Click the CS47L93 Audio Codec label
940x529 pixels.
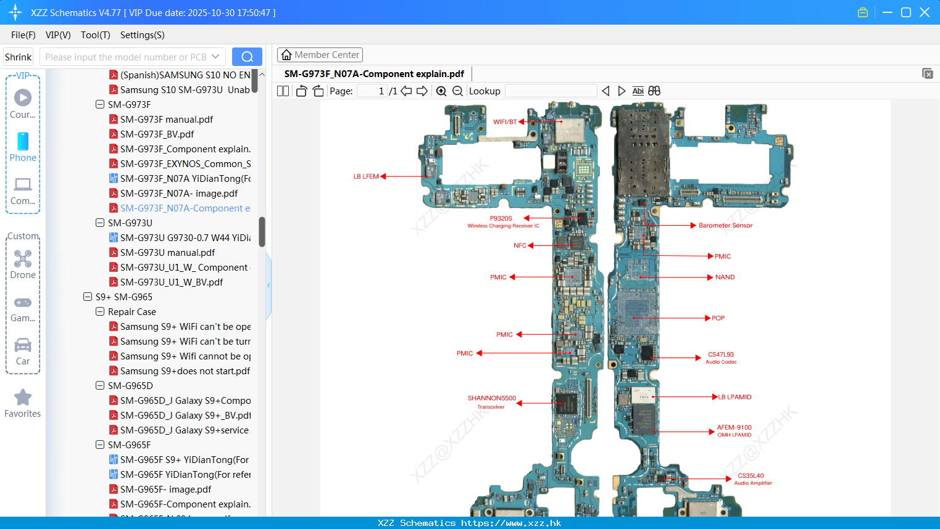(721, 358)
